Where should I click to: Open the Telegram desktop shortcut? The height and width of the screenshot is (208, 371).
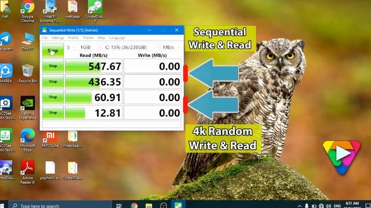6,42
